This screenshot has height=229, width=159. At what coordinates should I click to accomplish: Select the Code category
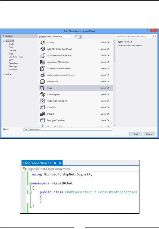(x=11, y=44)
